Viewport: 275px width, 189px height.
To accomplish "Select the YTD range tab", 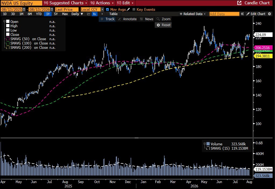I will 39,14.
